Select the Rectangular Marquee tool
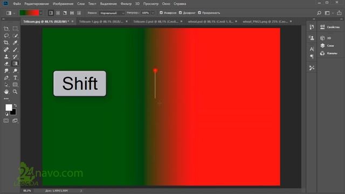345x194 pixels. pos(15,29)
